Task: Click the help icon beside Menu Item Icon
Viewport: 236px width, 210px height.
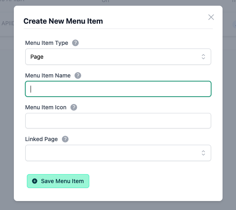Action: (74, 107)
